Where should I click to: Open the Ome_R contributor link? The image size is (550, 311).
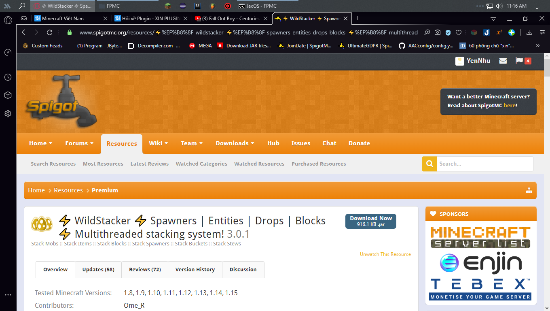(134, 305)
